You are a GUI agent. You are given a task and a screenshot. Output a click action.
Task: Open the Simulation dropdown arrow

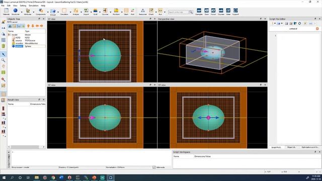coord(70,12)
